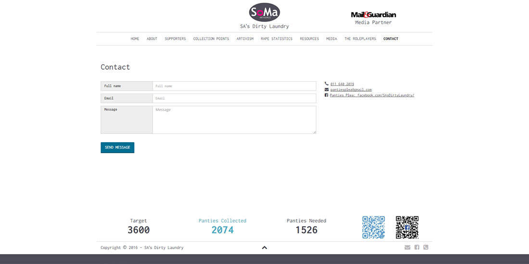Click the footer phone icon
This screenshot has height=264, width=529.
[x=426, y=248]
